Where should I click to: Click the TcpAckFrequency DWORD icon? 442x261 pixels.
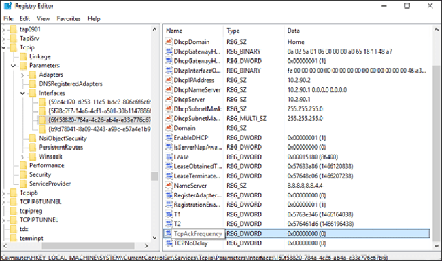tap(168, 233)
